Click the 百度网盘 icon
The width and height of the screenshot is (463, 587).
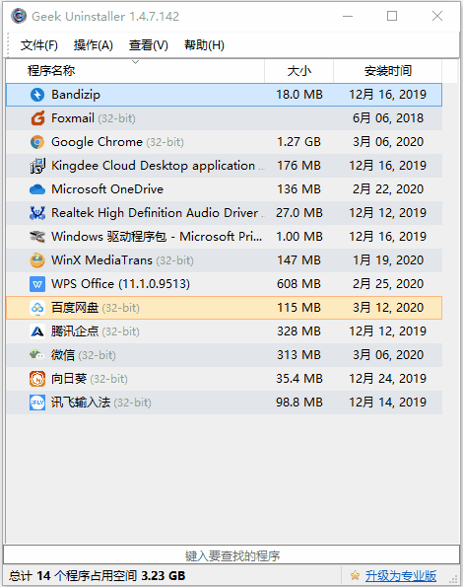(x=37, y=308)
